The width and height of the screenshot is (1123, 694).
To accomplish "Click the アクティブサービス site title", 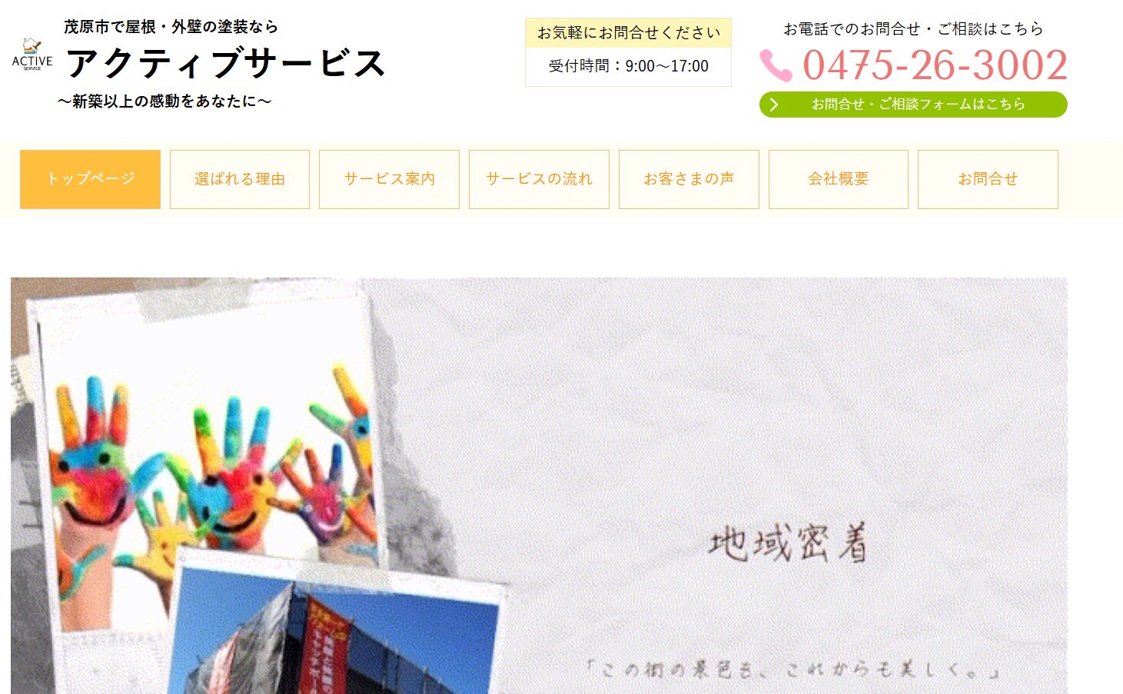I will coord(225,62).
